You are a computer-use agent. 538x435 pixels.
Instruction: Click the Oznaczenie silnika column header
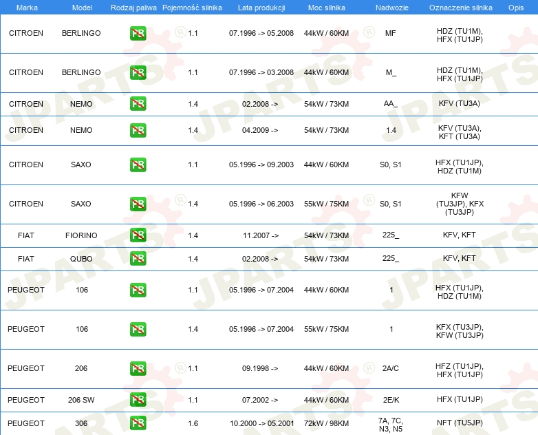pos(460,8)
